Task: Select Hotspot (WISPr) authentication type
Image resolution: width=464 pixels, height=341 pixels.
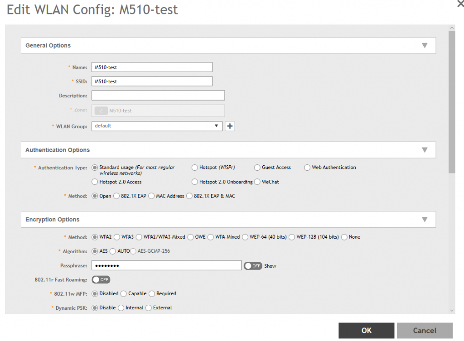Action: [195, 168]
